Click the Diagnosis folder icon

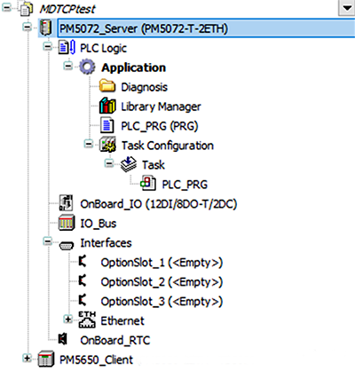tap(107, 86)
